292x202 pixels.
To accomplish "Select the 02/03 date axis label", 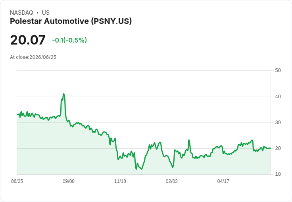I will (172, 181).
